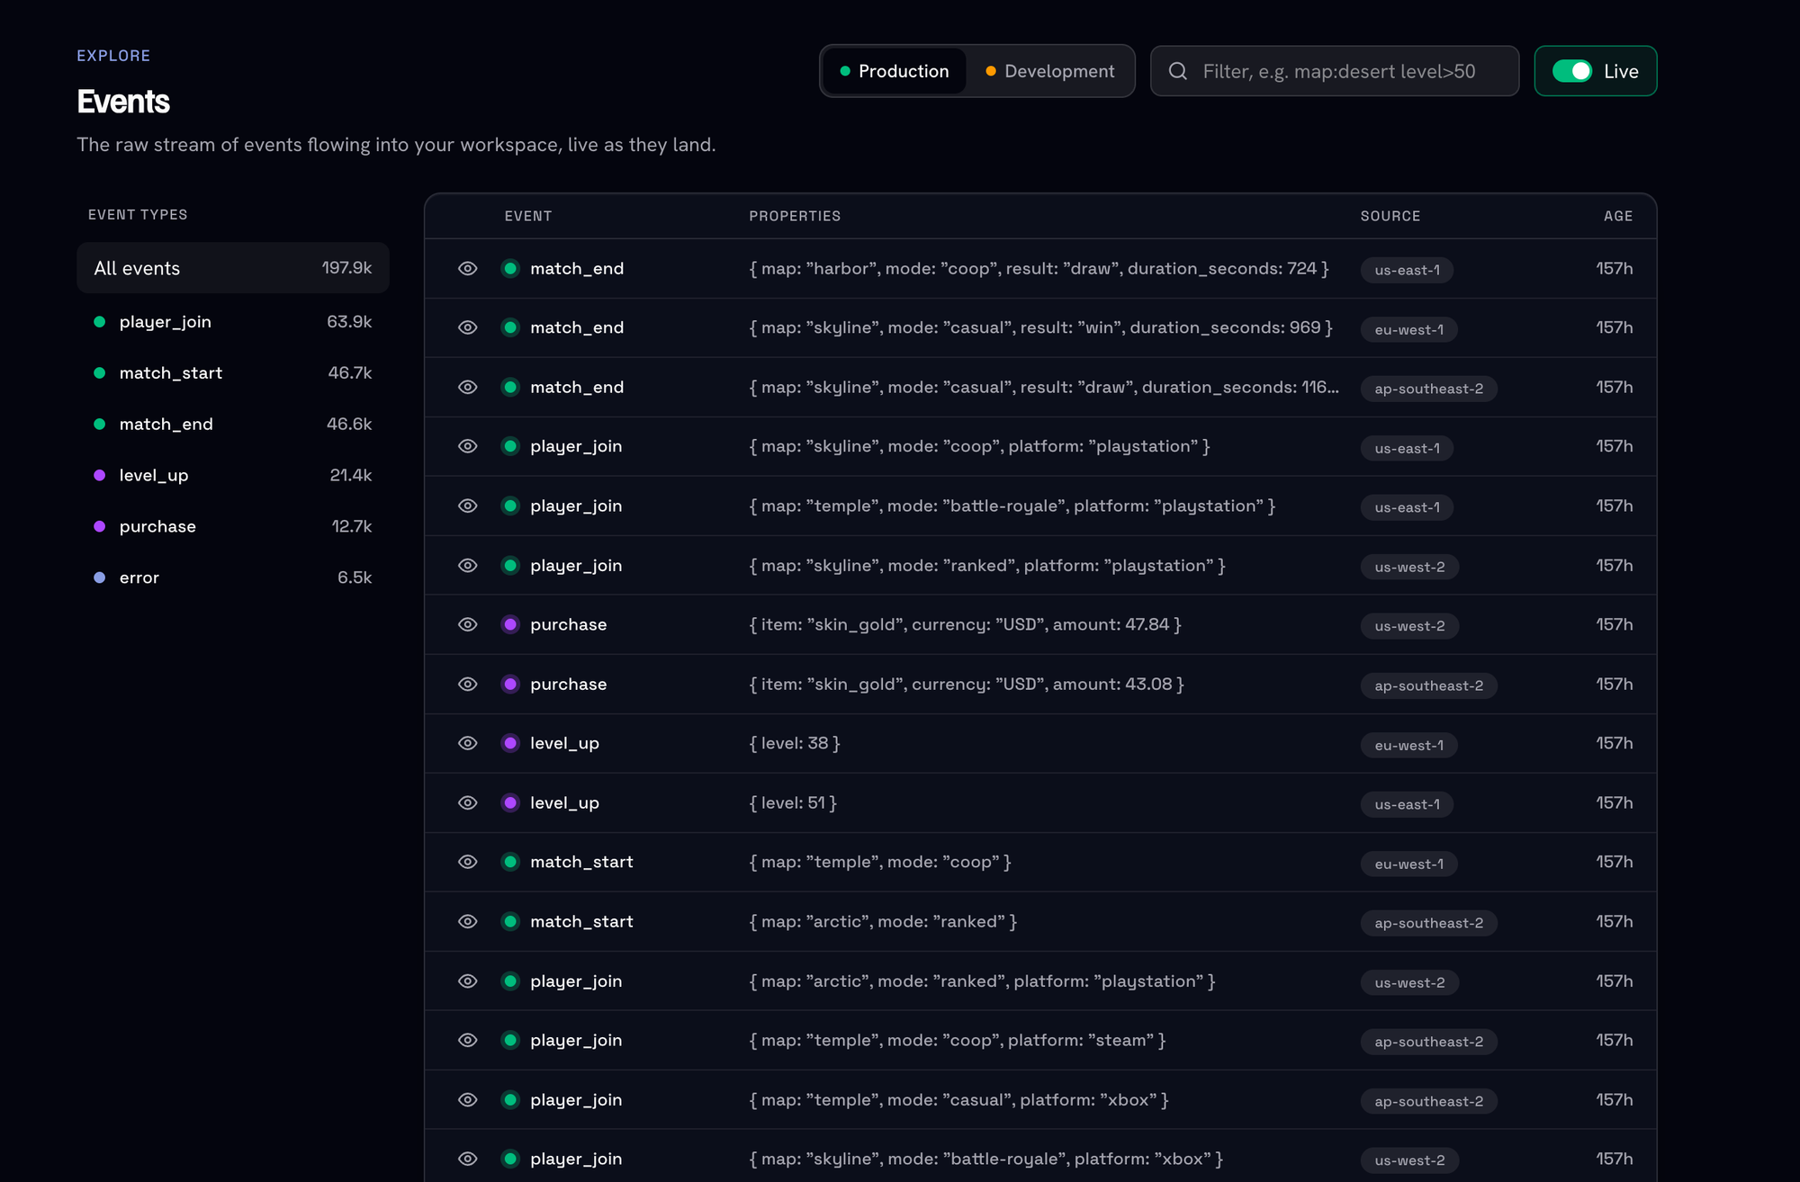Filter by player_join event type
The height and width of the screenshot is (1182, 1800).
[233, 321]
